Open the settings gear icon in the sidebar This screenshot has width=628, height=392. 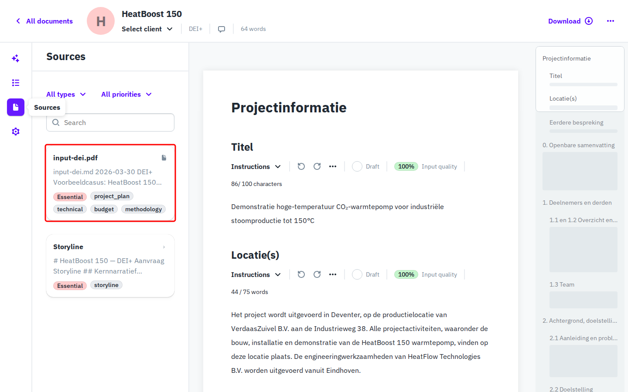click(16, 132)
